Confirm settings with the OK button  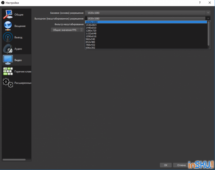(x=166, y=165)
